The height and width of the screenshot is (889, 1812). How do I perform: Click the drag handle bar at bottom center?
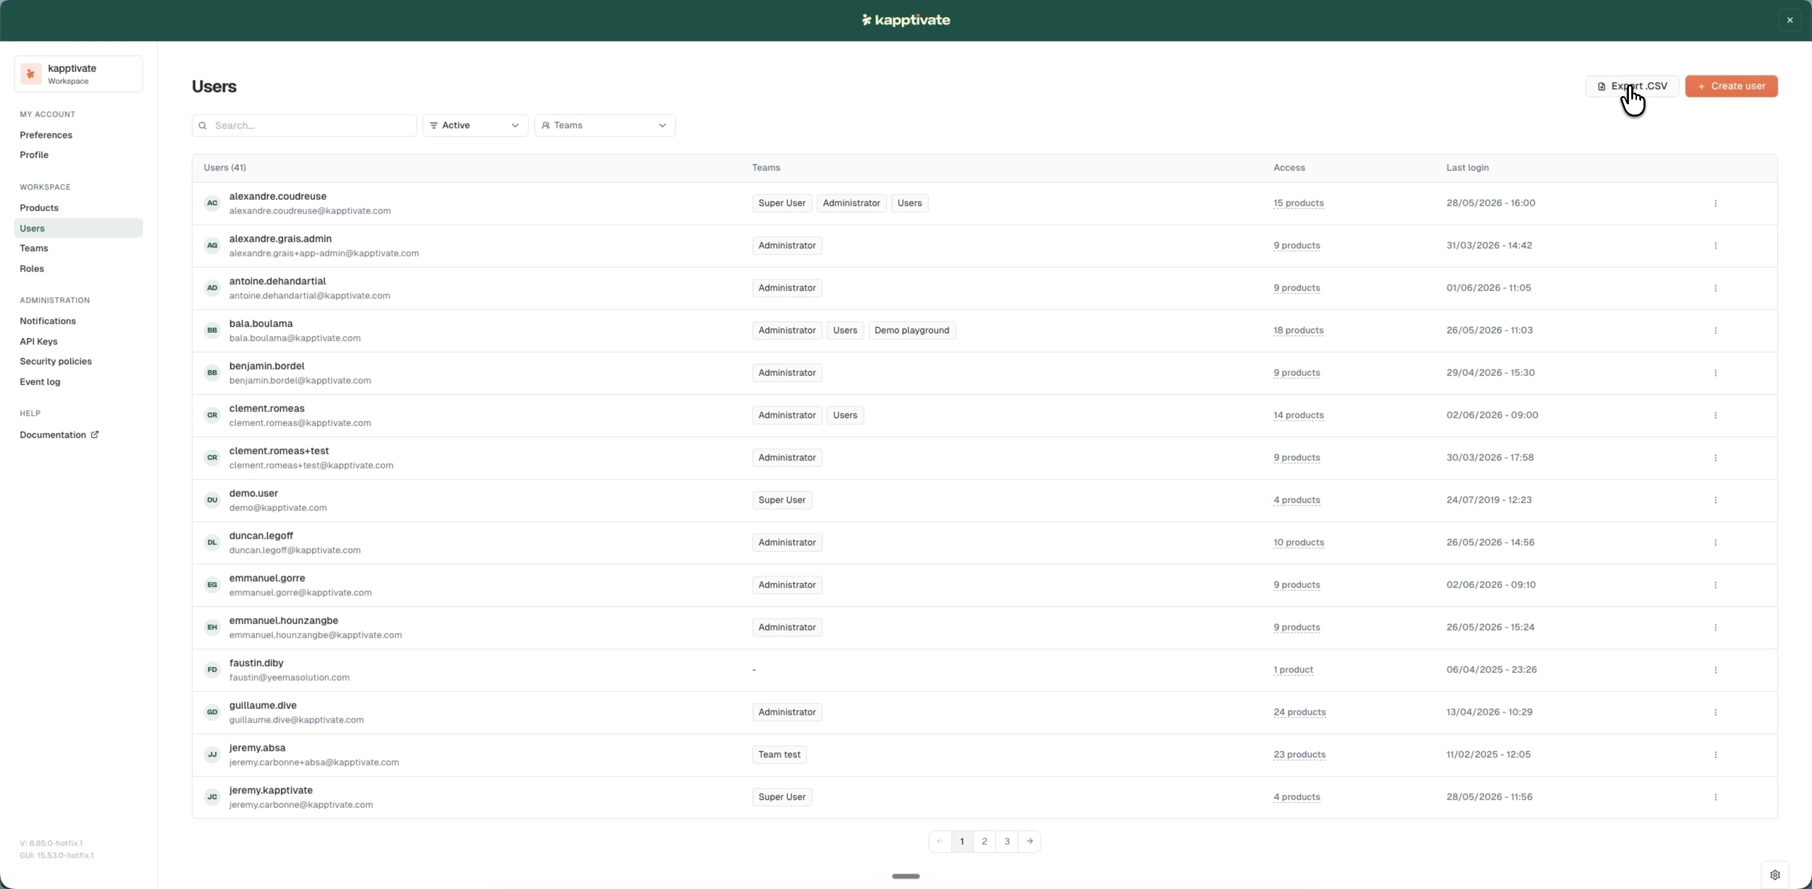pos(906,876)
